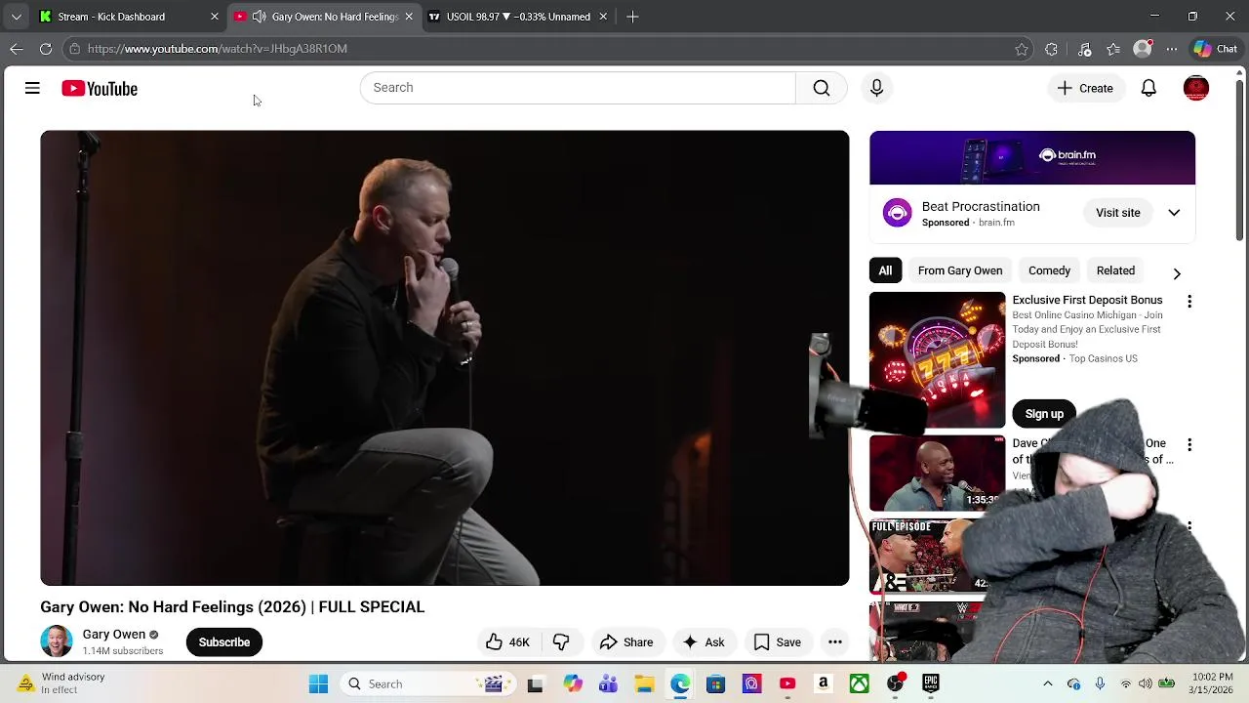Open Amazon app in taskbar
Screen dimensions: 1249x703
(824, 683)
